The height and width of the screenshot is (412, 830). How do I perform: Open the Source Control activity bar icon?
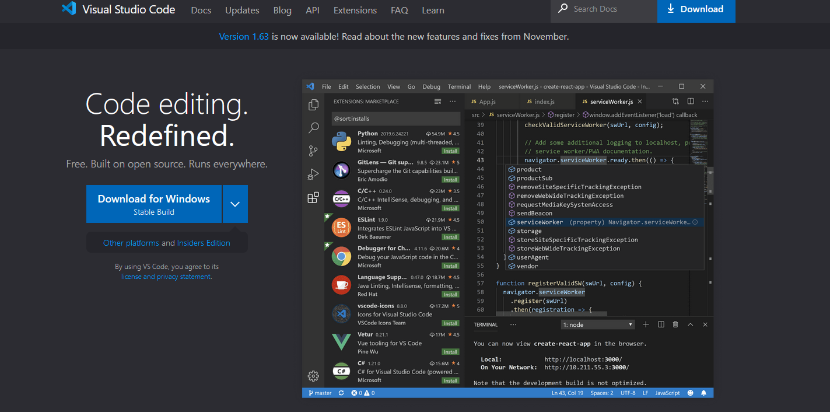313,151
